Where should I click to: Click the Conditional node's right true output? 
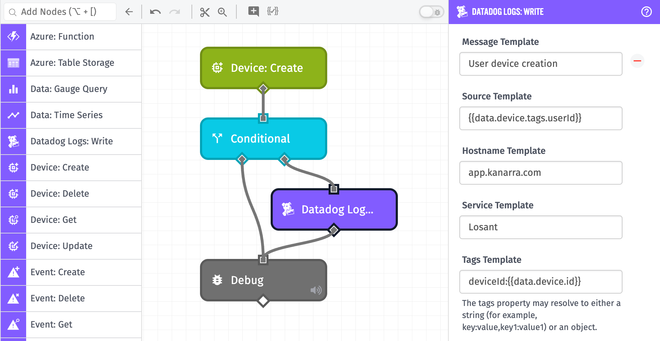(x=284, y=160)
